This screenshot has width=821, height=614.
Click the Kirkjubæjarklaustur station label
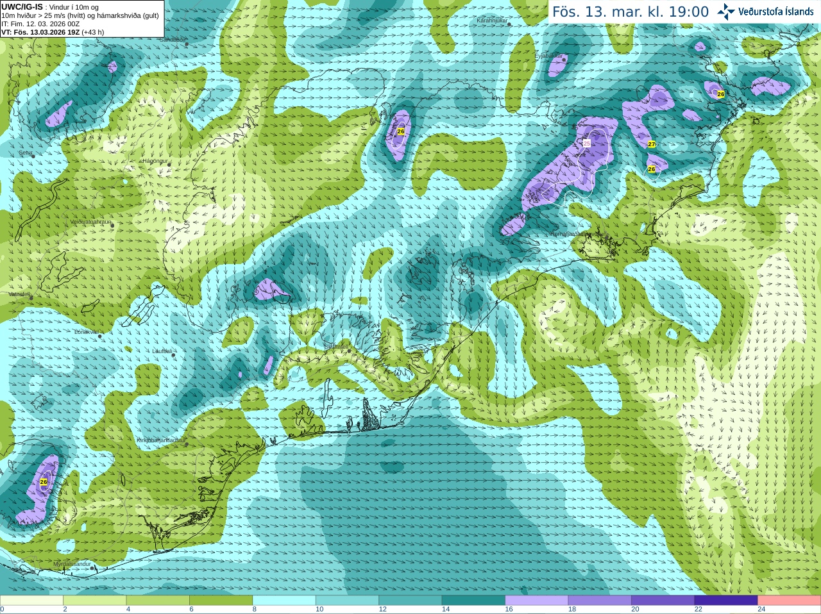click(x=161, y=441)
